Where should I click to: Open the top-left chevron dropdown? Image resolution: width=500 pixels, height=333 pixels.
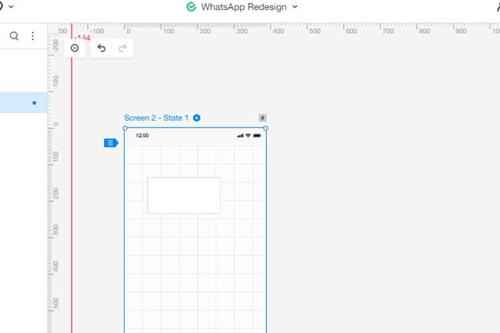(11, 6)
